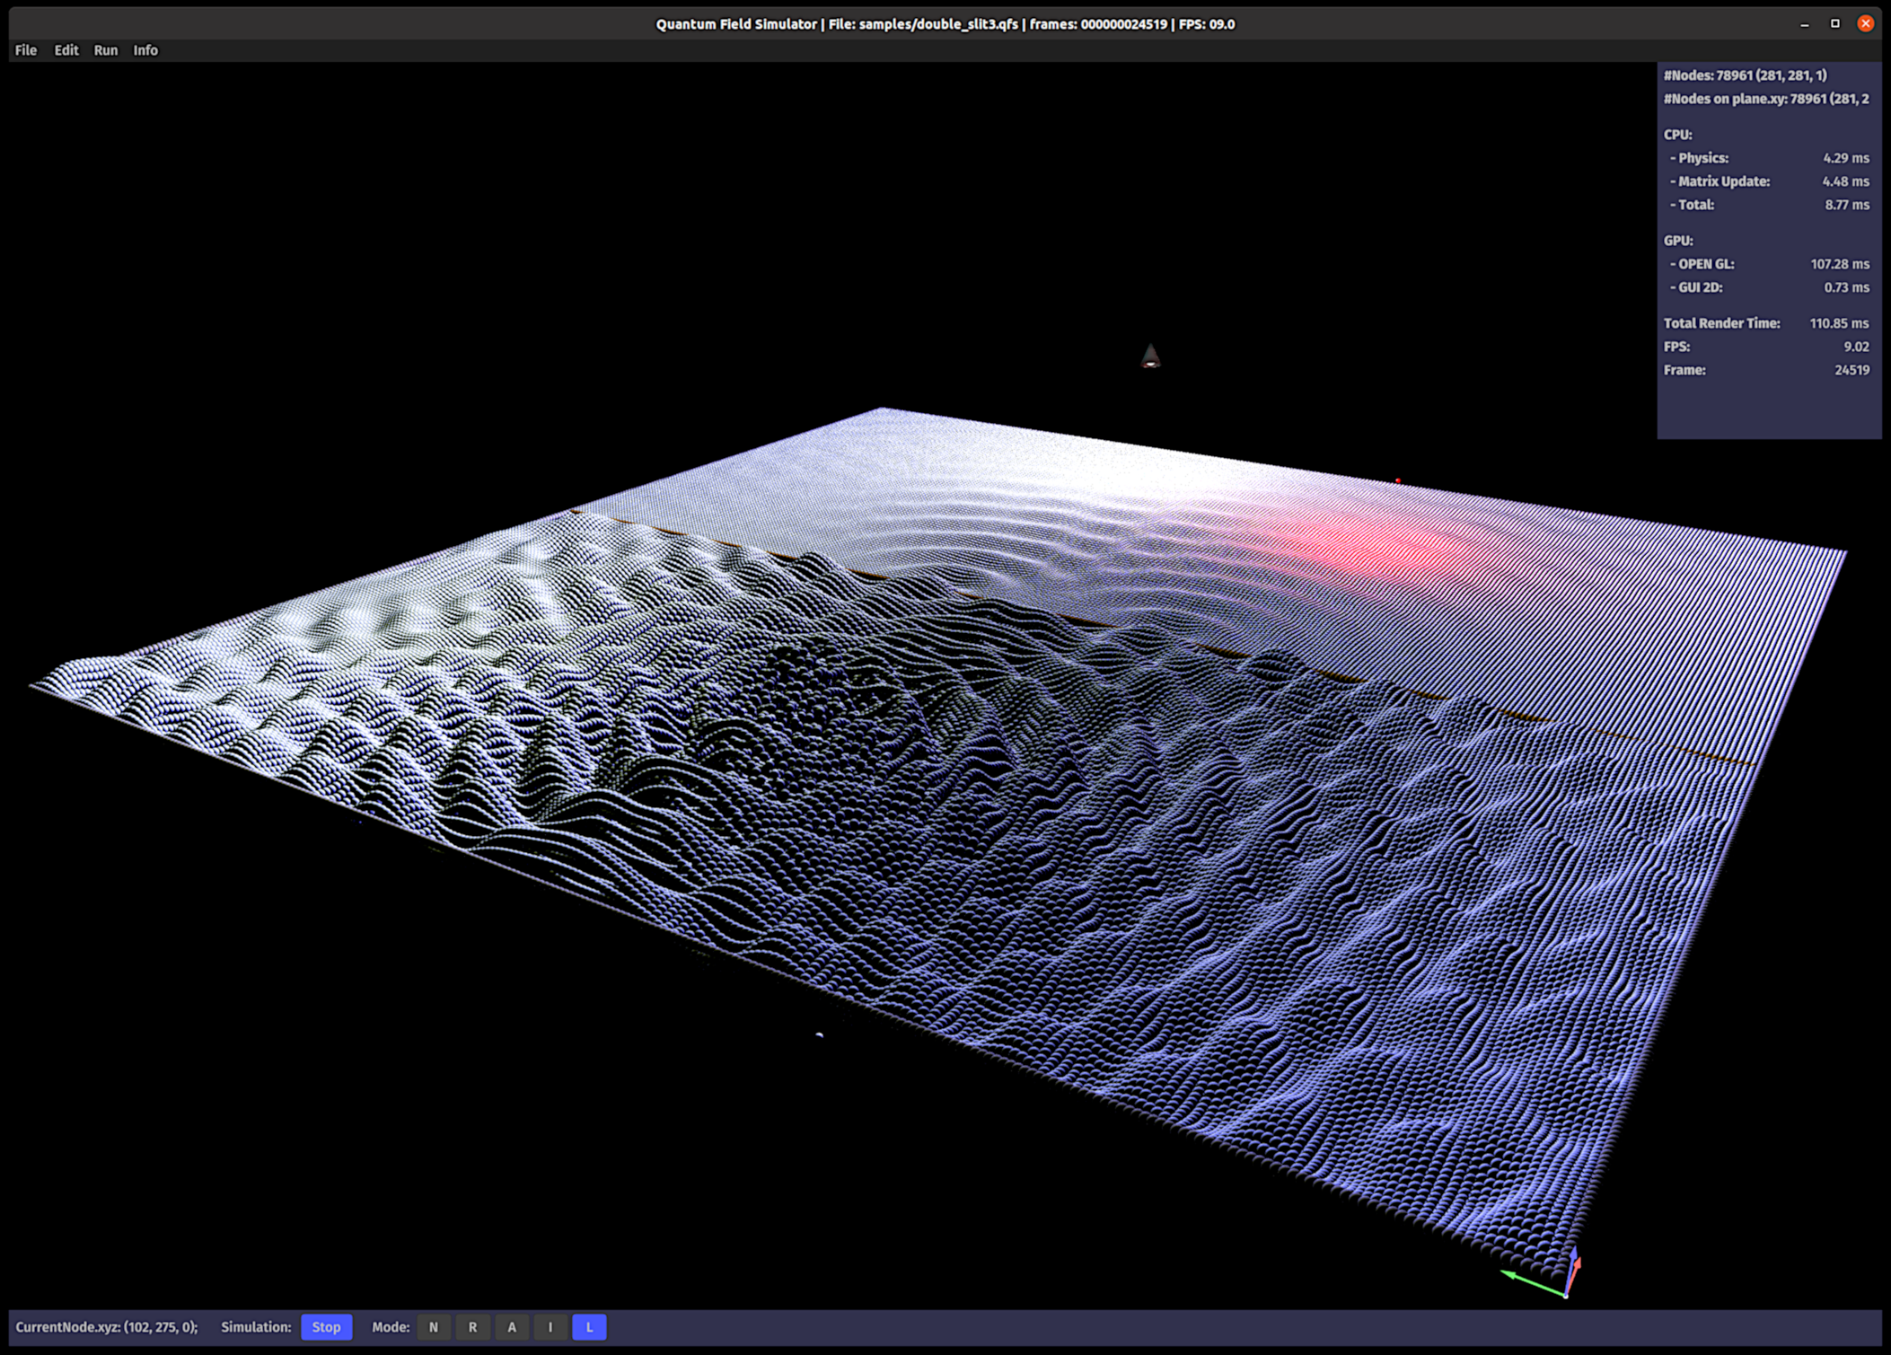Click the small white sphere below the grid
Viewport: 1891px width, 1355px height.
point(819,1035)
